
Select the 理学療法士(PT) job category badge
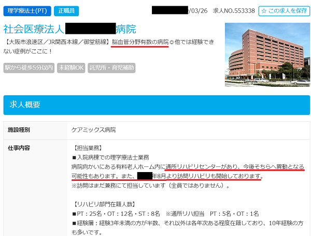(x=27, y=11)
